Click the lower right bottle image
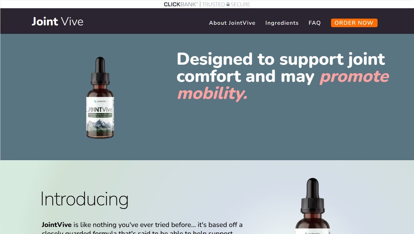 click(313, 206)
